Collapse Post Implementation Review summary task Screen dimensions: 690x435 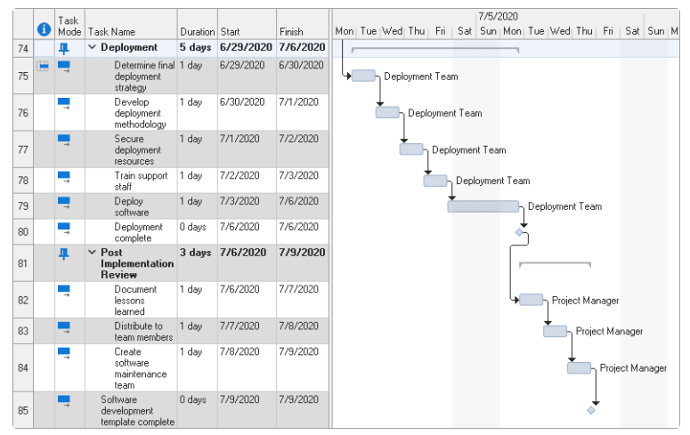click(92, 252)
